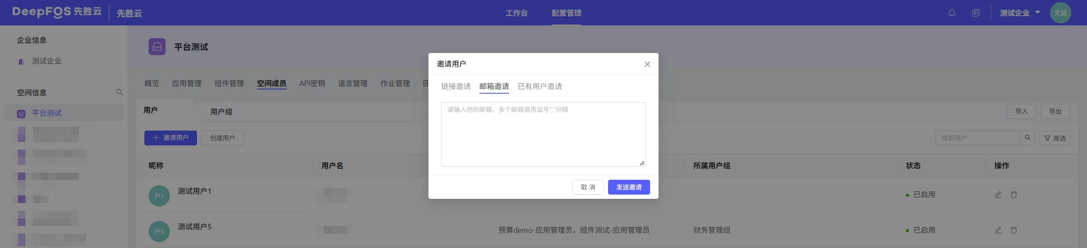1087x248 pixels.
Task: Open the 概览 tab
Action: tap(152, 84)
